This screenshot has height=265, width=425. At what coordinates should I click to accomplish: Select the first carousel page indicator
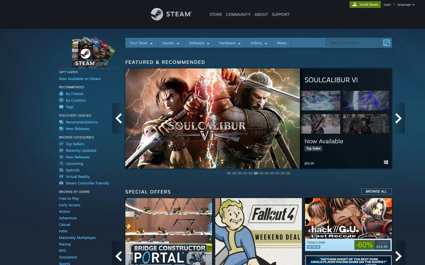pos(229,173)
